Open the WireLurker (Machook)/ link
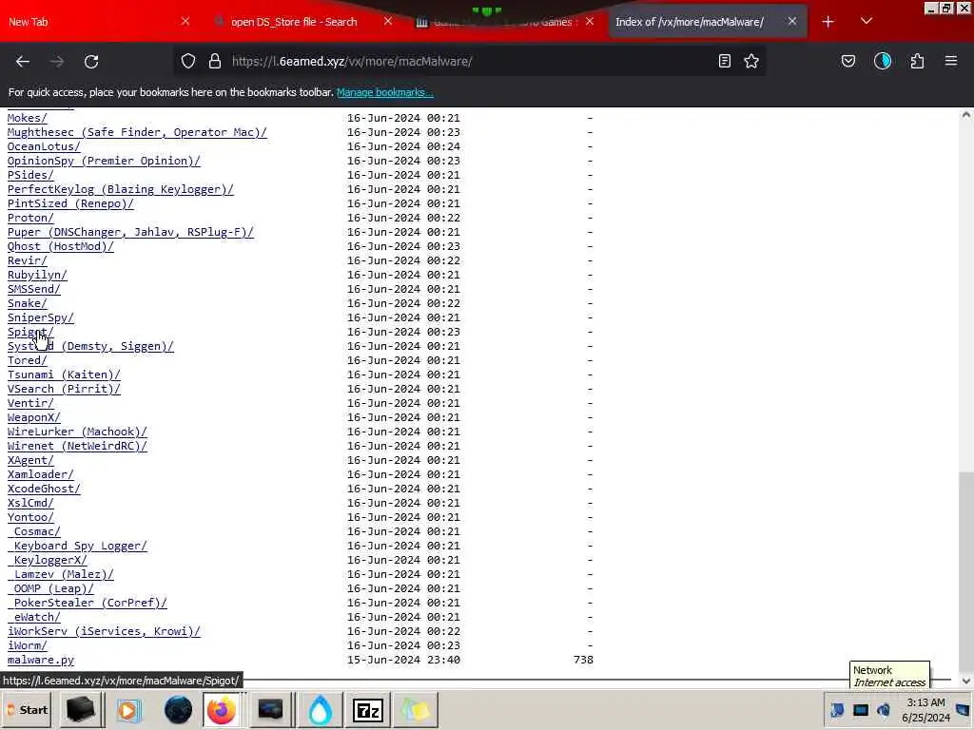This screenshot has height=730, width=974. (x=77, y=432)
